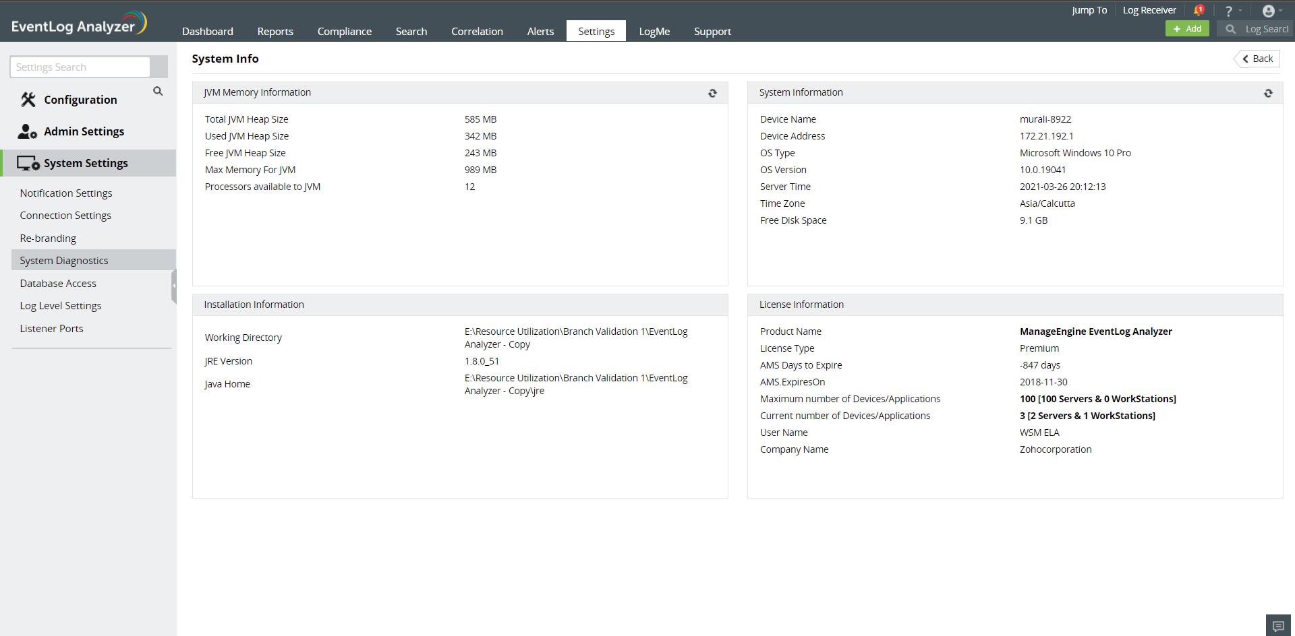This screenshot has width=1295, height=636.
Task: Switch to the Correlation tab
Action: point(477,32)
